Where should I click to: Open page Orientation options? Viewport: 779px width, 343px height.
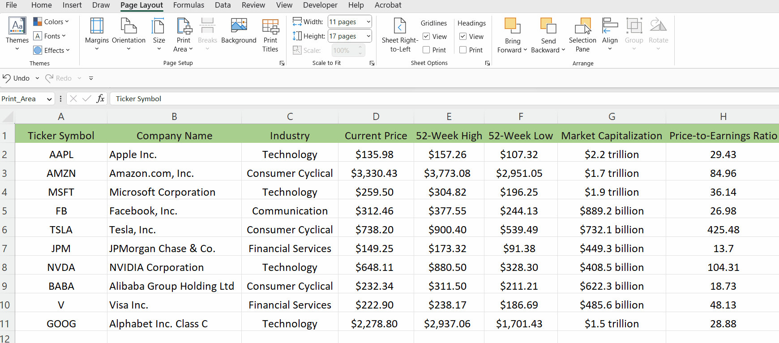(128, 34)
